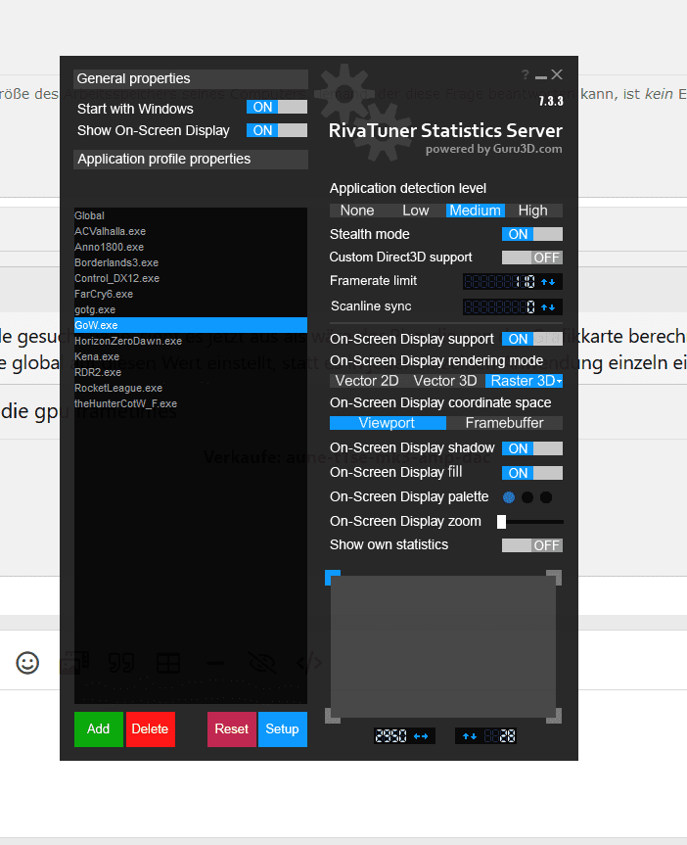687x845 pixels.
Task: Click the vertical OSD position value
Action: click(499, 736)
